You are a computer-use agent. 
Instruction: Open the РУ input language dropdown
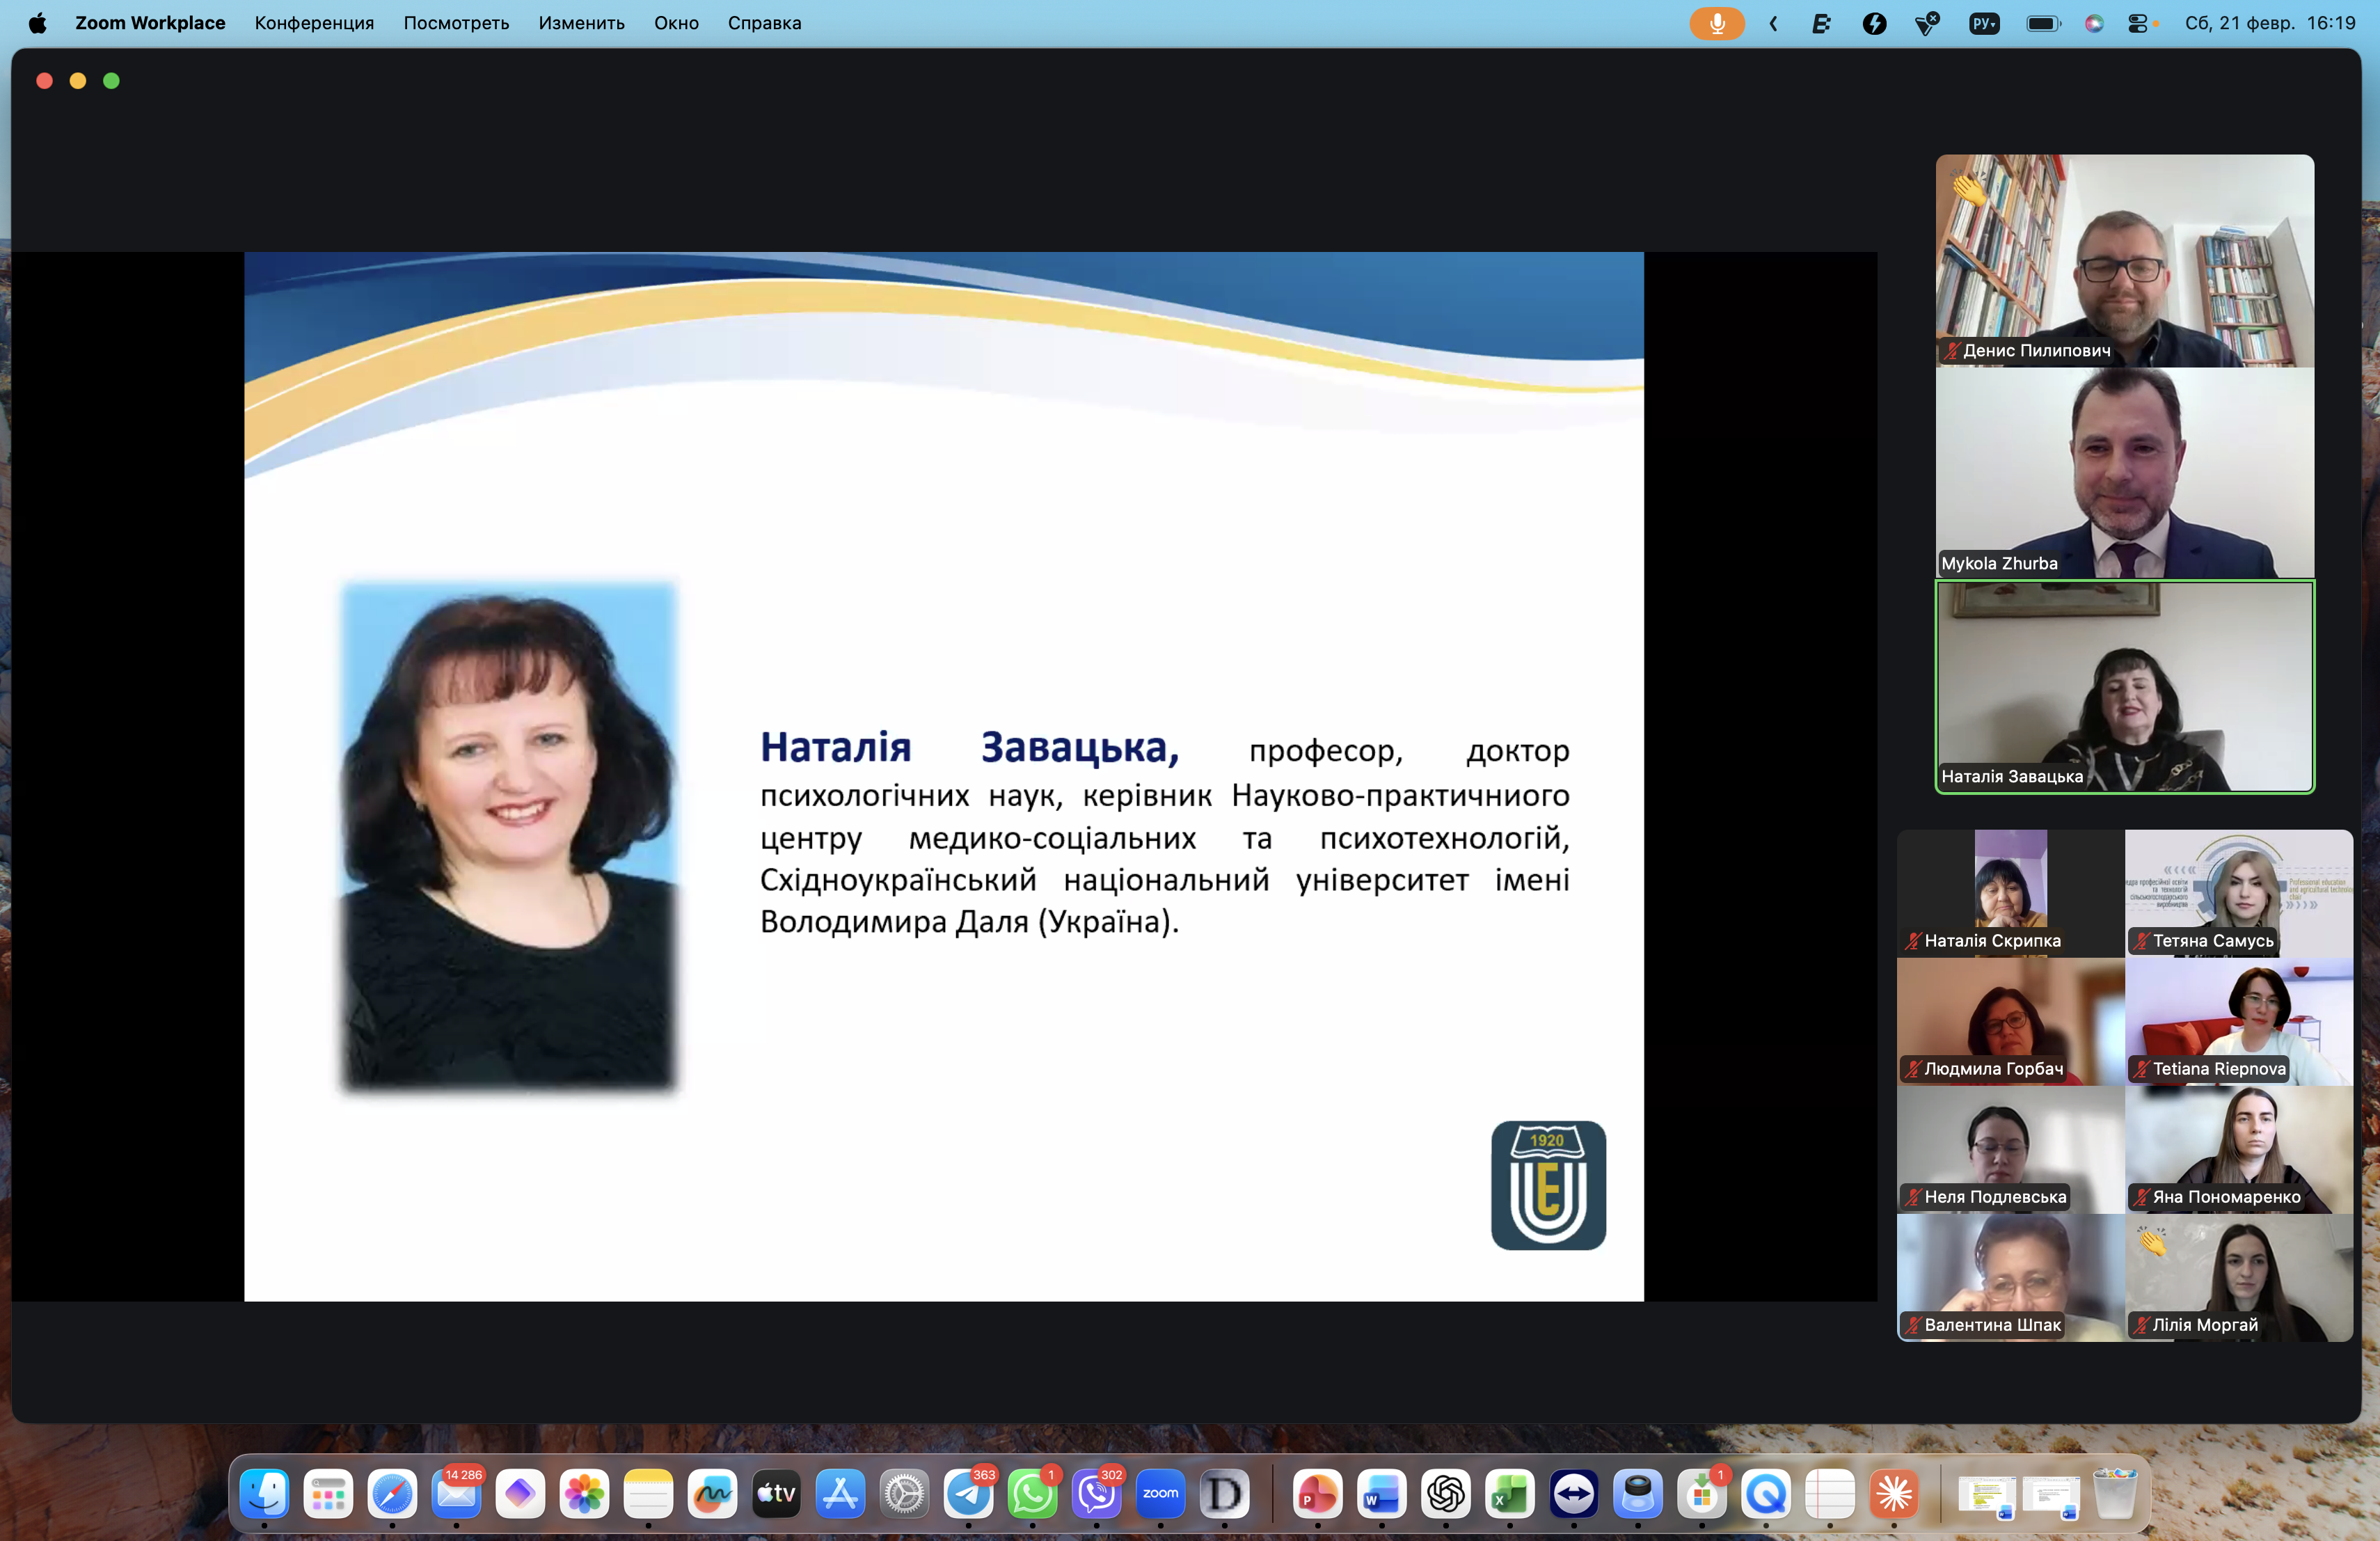(x=1984, y=23)
